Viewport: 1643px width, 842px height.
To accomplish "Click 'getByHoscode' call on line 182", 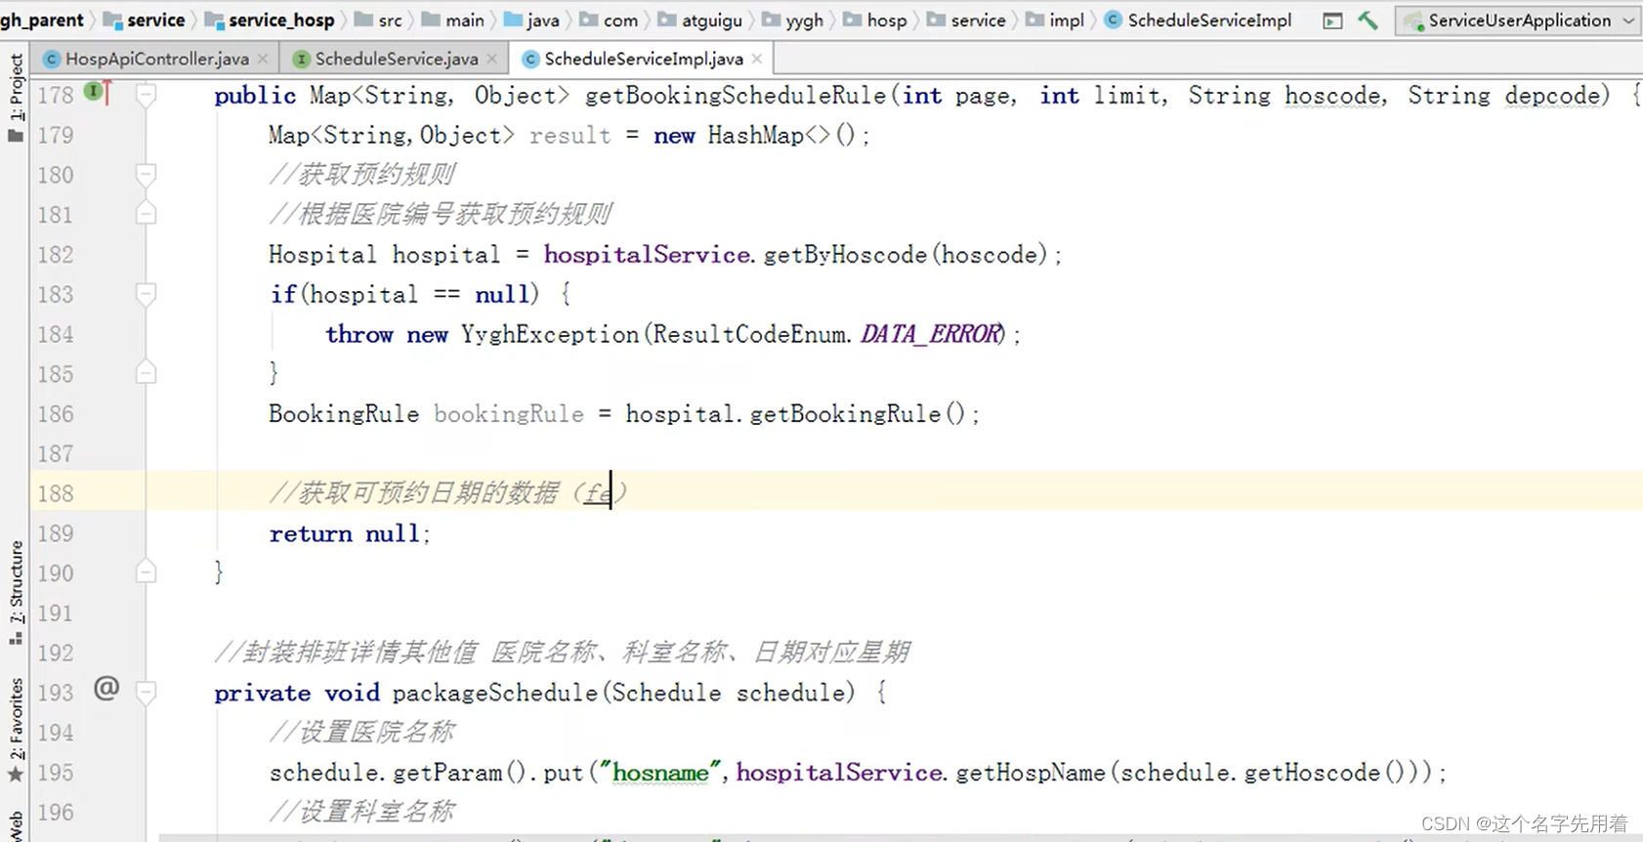I will point(845,255).
